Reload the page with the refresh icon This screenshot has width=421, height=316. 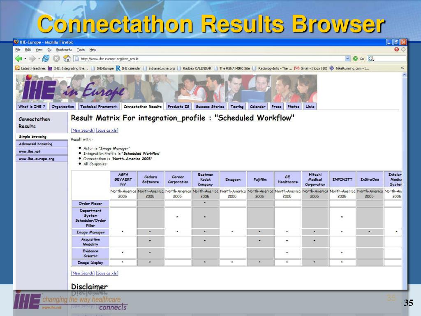pyautogui.click(x=46, y=58)
